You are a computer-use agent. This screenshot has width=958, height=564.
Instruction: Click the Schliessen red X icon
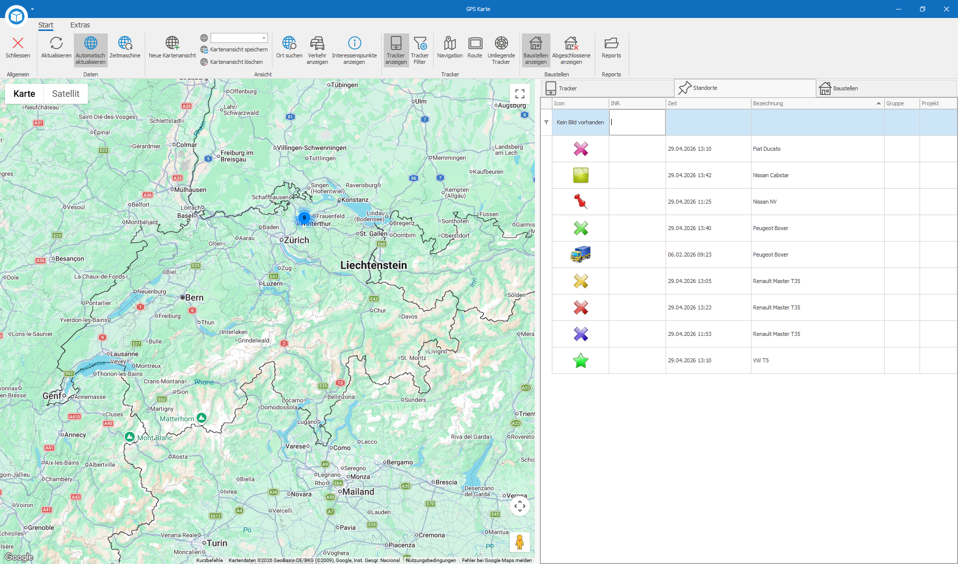(x=18, y=43)
